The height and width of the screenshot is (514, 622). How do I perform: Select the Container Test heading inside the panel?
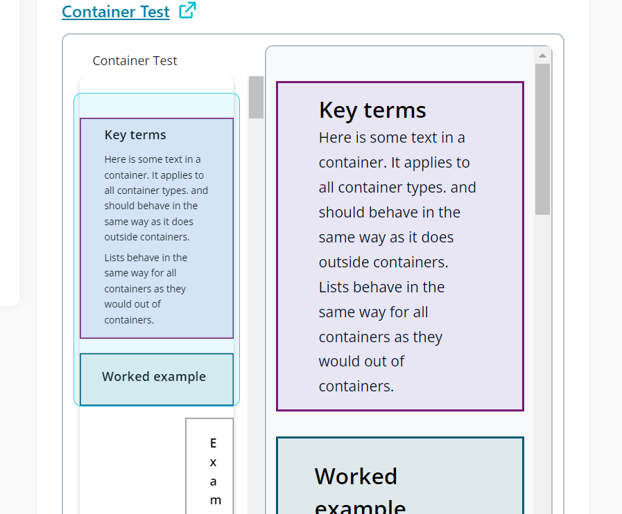pos(135,61)
